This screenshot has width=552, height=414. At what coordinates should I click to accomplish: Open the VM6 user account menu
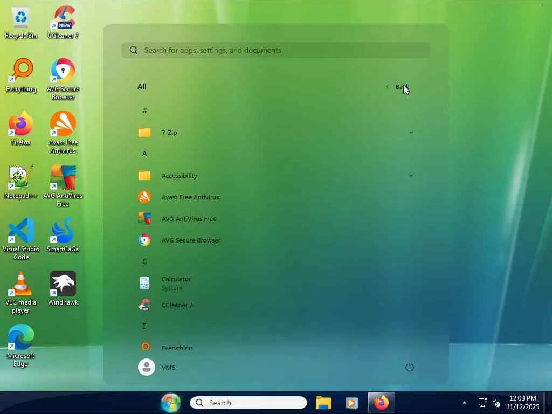(x=157, y=367)
